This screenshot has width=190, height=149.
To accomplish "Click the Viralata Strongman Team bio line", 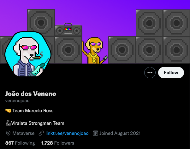I will tap(35, 123).
